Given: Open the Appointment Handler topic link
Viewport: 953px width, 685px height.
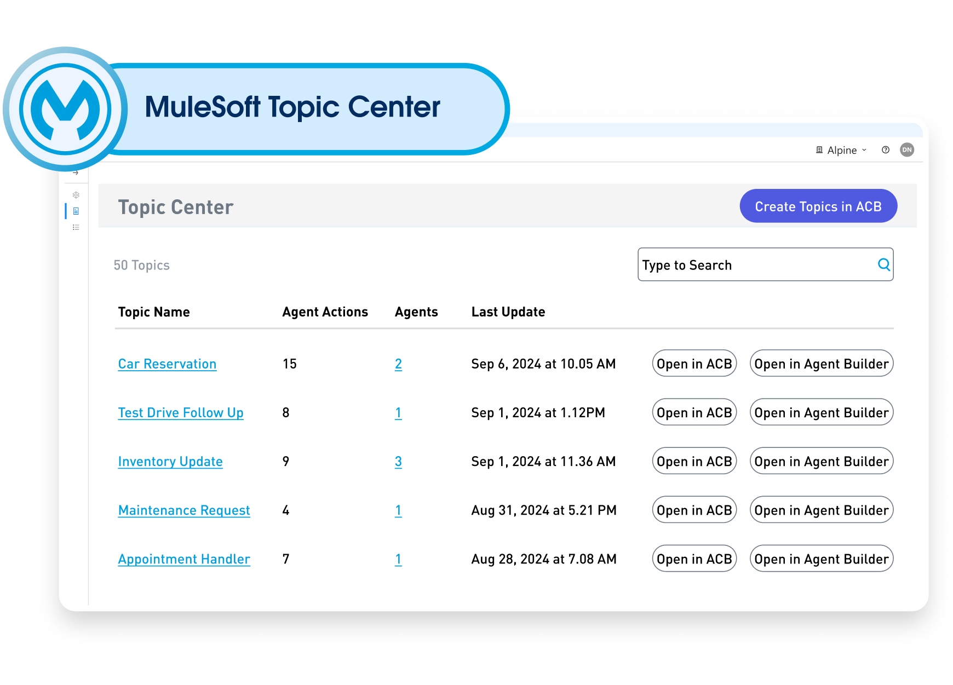Looking at the screenshot, I should [184, 559].
